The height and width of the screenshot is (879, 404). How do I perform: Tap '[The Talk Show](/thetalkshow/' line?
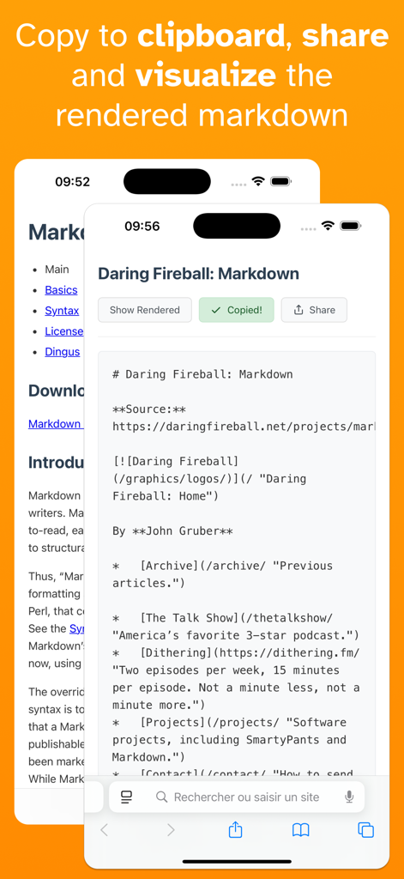pos(222,618)
